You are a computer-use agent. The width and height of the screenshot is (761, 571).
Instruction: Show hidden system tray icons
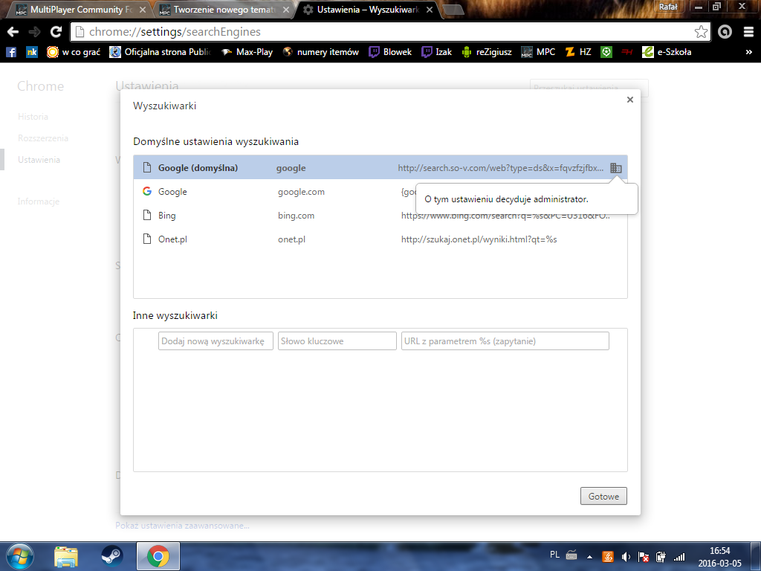589,557
